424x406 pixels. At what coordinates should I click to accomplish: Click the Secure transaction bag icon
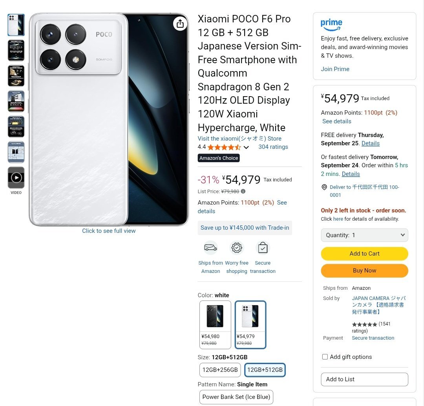[x=263, y=248]
